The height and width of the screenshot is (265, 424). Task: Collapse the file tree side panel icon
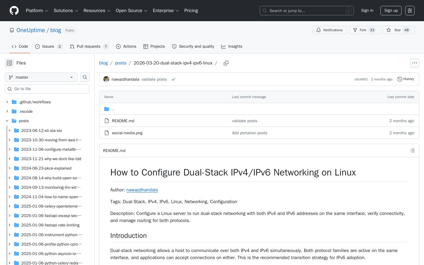pos(9,63)
